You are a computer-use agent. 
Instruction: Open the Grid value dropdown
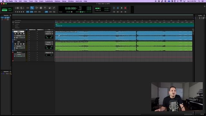109,8
